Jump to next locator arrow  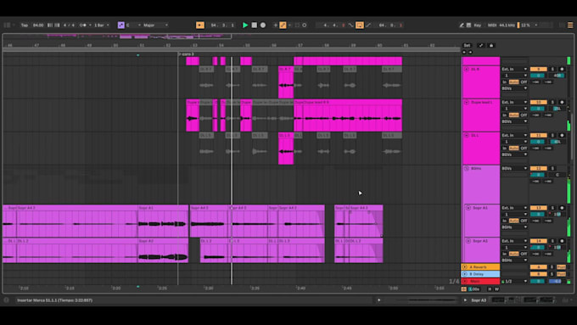pyautogui.click(x=470, y=53)
